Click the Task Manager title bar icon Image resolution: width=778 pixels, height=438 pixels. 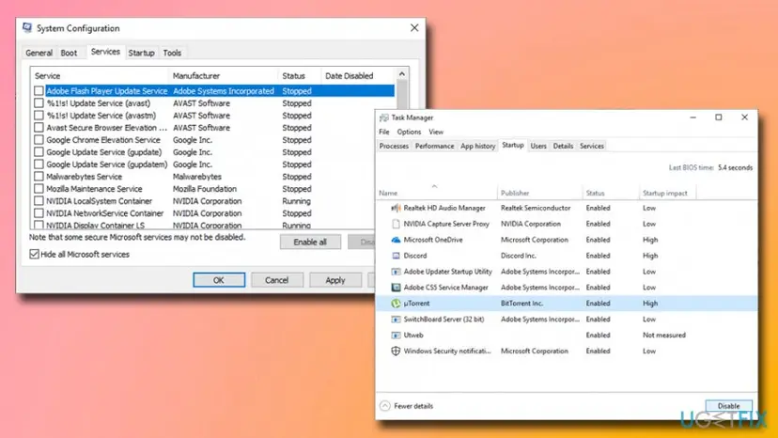[x=383, y=117]
